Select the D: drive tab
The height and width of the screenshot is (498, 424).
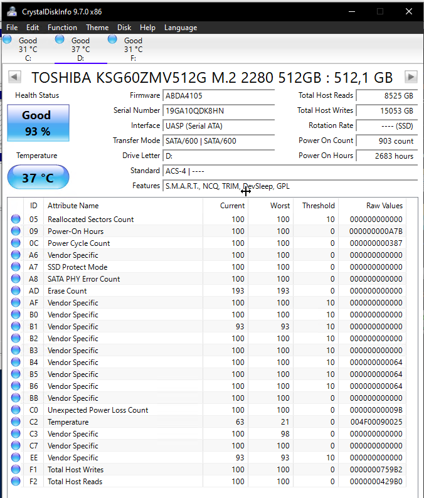(81, 49)
